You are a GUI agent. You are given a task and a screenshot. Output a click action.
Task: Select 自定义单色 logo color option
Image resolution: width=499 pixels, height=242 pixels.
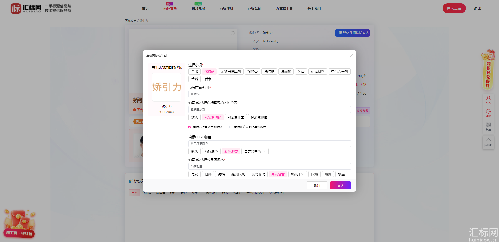(x=255, y=151)
